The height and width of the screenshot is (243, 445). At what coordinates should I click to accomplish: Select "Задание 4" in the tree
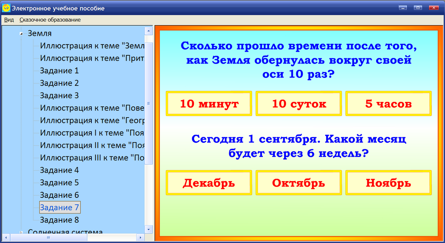click(x=59, y=170)
